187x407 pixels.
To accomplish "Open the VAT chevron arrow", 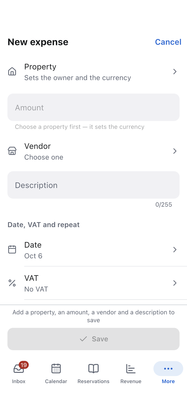I will (x=175, y=283).
